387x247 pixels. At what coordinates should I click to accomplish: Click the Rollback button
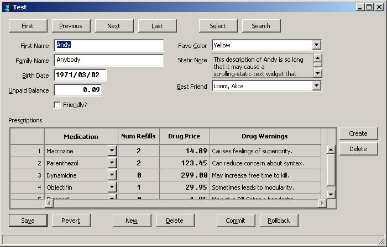pos(279,221)
